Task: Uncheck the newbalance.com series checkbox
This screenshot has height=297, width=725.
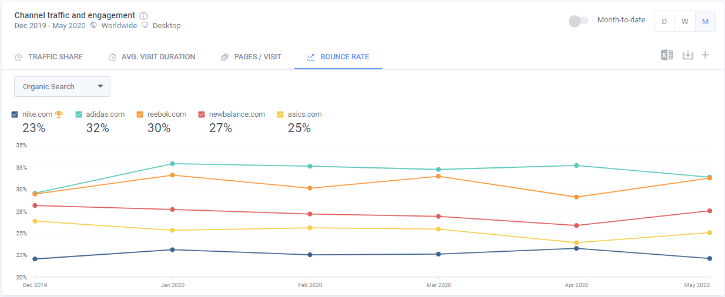Action: click(202, 114)
